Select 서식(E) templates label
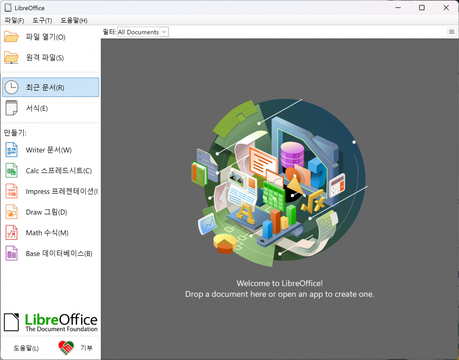 pos(37,108)
